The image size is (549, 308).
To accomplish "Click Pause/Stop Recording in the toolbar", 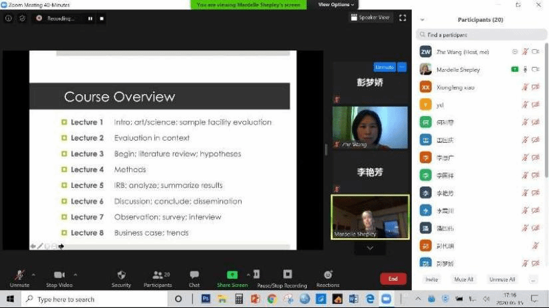I will tap(287, 275).
